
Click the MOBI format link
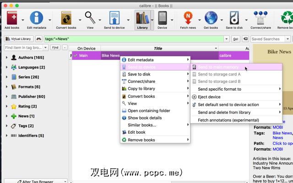(x=278, y=127)
